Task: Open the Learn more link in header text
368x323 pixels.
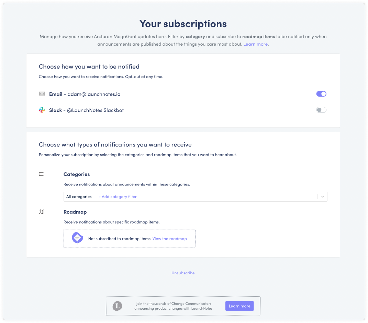Action: tap(256, 44)
